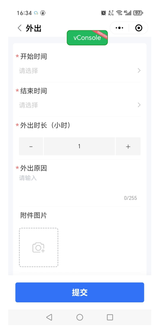Increase the outing duration with the plus button
The image size is (155, 330).
tap(128, 146)
